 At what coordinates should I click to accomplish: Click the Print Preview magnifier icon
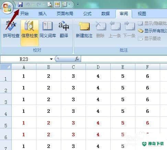click(50, 5)
